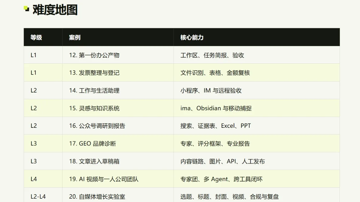Select the 案例 column header
The image size is (360, 202).
(75, 37)
